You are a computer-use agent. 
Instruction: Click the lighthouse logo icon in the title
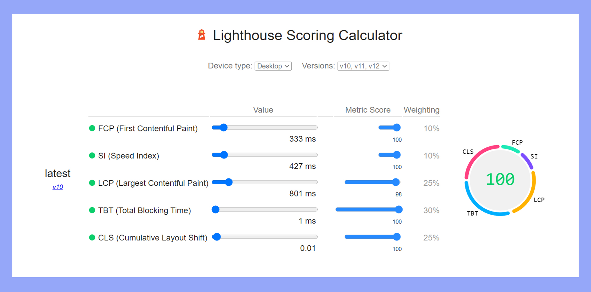[202, 35]
